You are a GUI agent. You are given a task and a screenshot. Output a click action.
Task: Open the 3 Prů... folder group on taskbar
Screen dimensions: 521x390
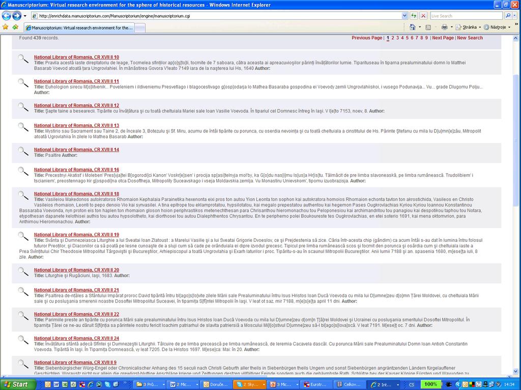coord(150,384)
